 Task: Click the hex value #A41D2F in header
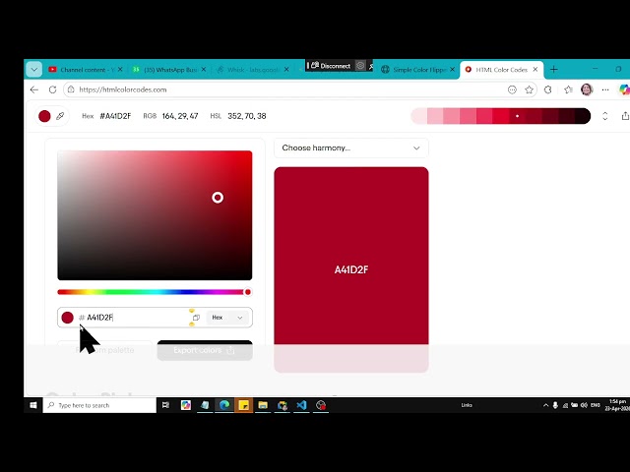click(x=115, y=116)
